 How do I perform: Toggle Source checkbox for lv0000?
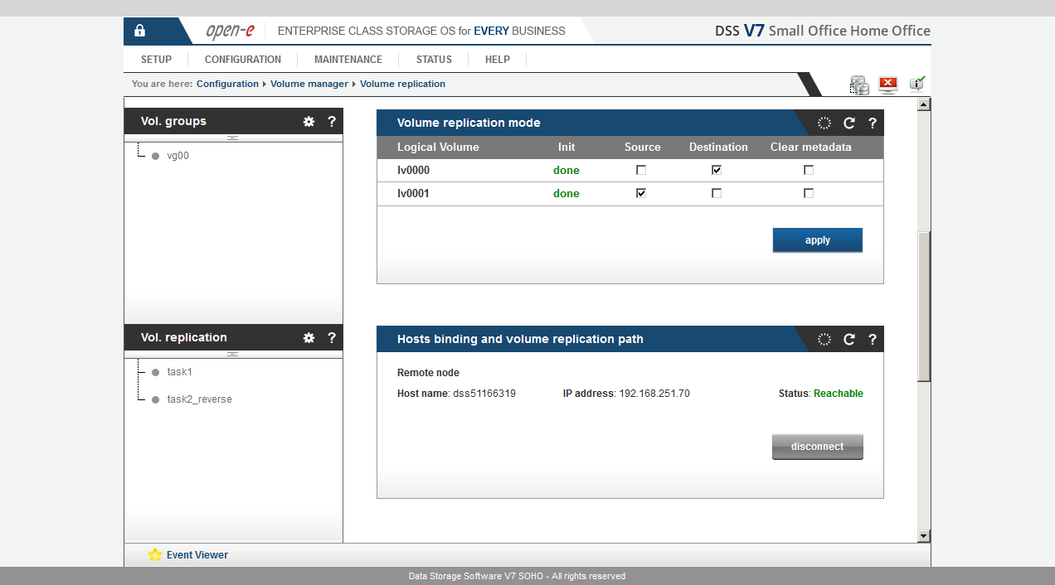(x=641, y=170)
